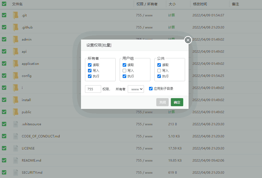This screenshot has width=262, height=178.
Task: Open the 所有者 www dropdown
Action: click(136, 89)
